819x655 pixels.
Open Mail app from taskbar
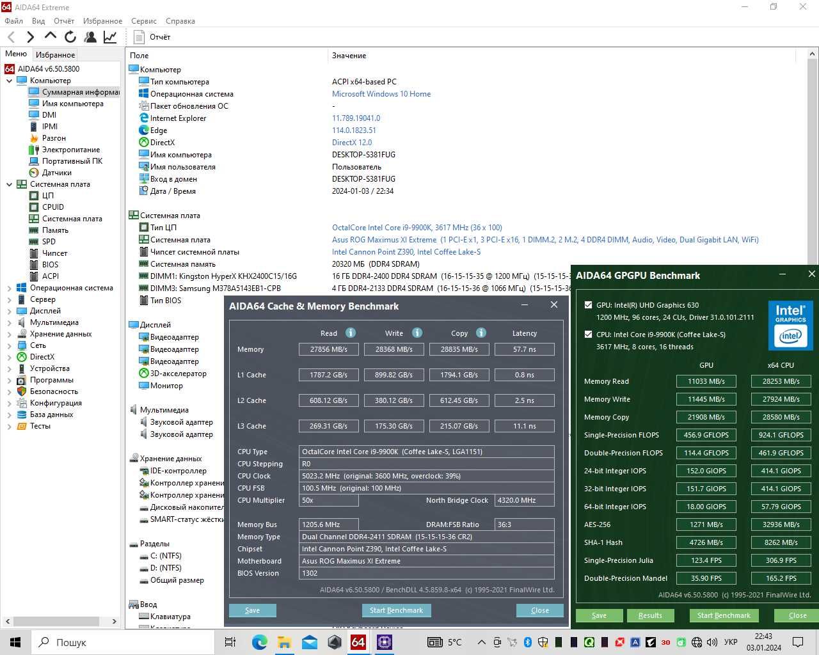click(309, 642)
